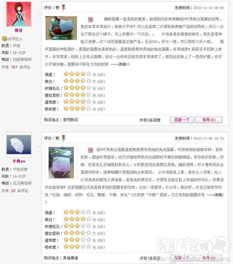Click 回复一下 button on second review
The image size is (233, 264).
[182, 258]
